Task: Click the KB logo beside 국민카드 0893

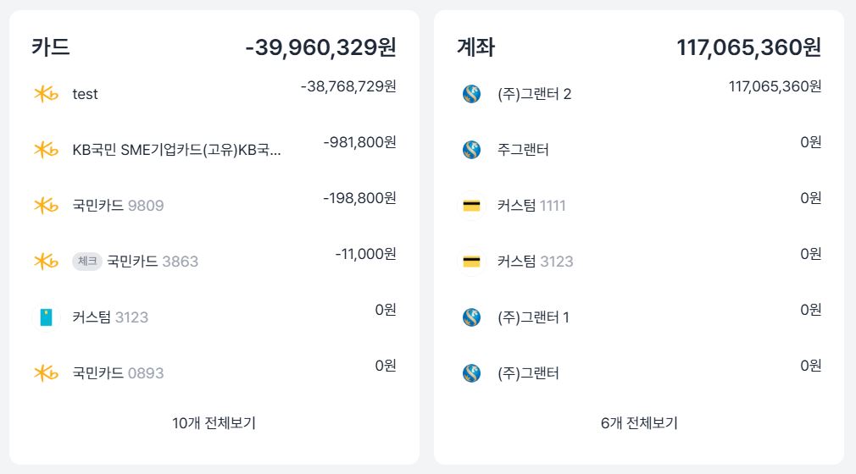Action: click(x=46, y=373)
